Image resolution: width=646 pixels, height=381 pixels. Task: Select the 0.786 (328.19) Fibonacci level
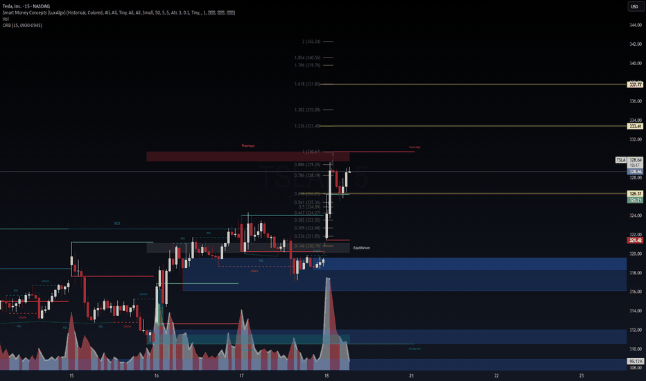[307, 175]
